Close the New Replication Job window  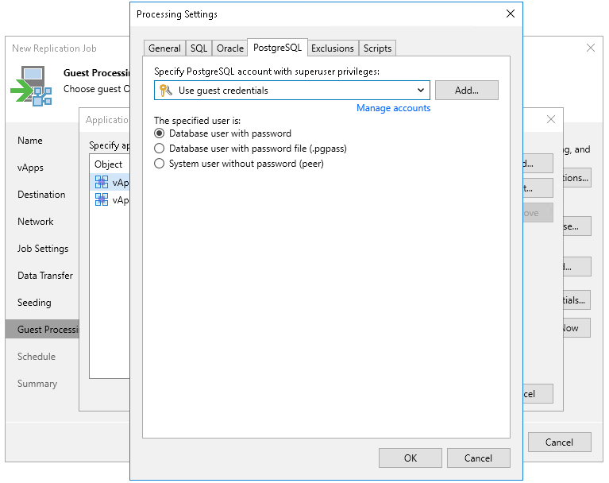[591, 48]
